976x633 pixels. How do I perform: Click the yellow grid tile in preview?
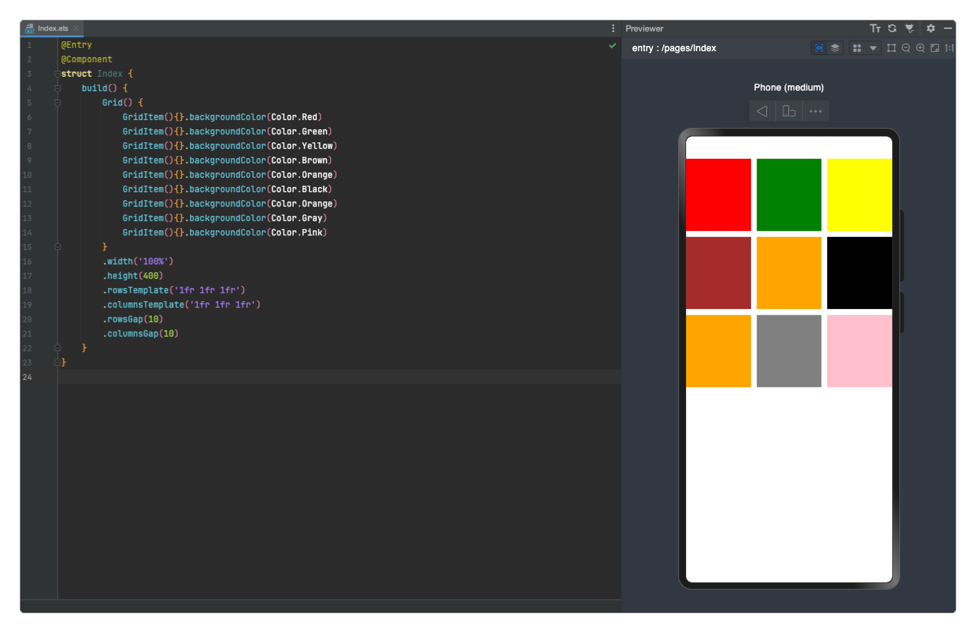[859, 195]
